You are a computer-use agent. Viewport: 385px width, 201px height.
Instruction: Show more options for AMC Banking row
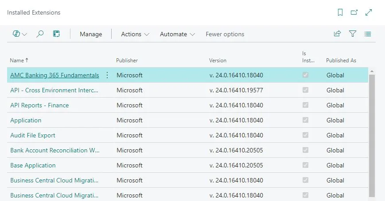[107, 75]
